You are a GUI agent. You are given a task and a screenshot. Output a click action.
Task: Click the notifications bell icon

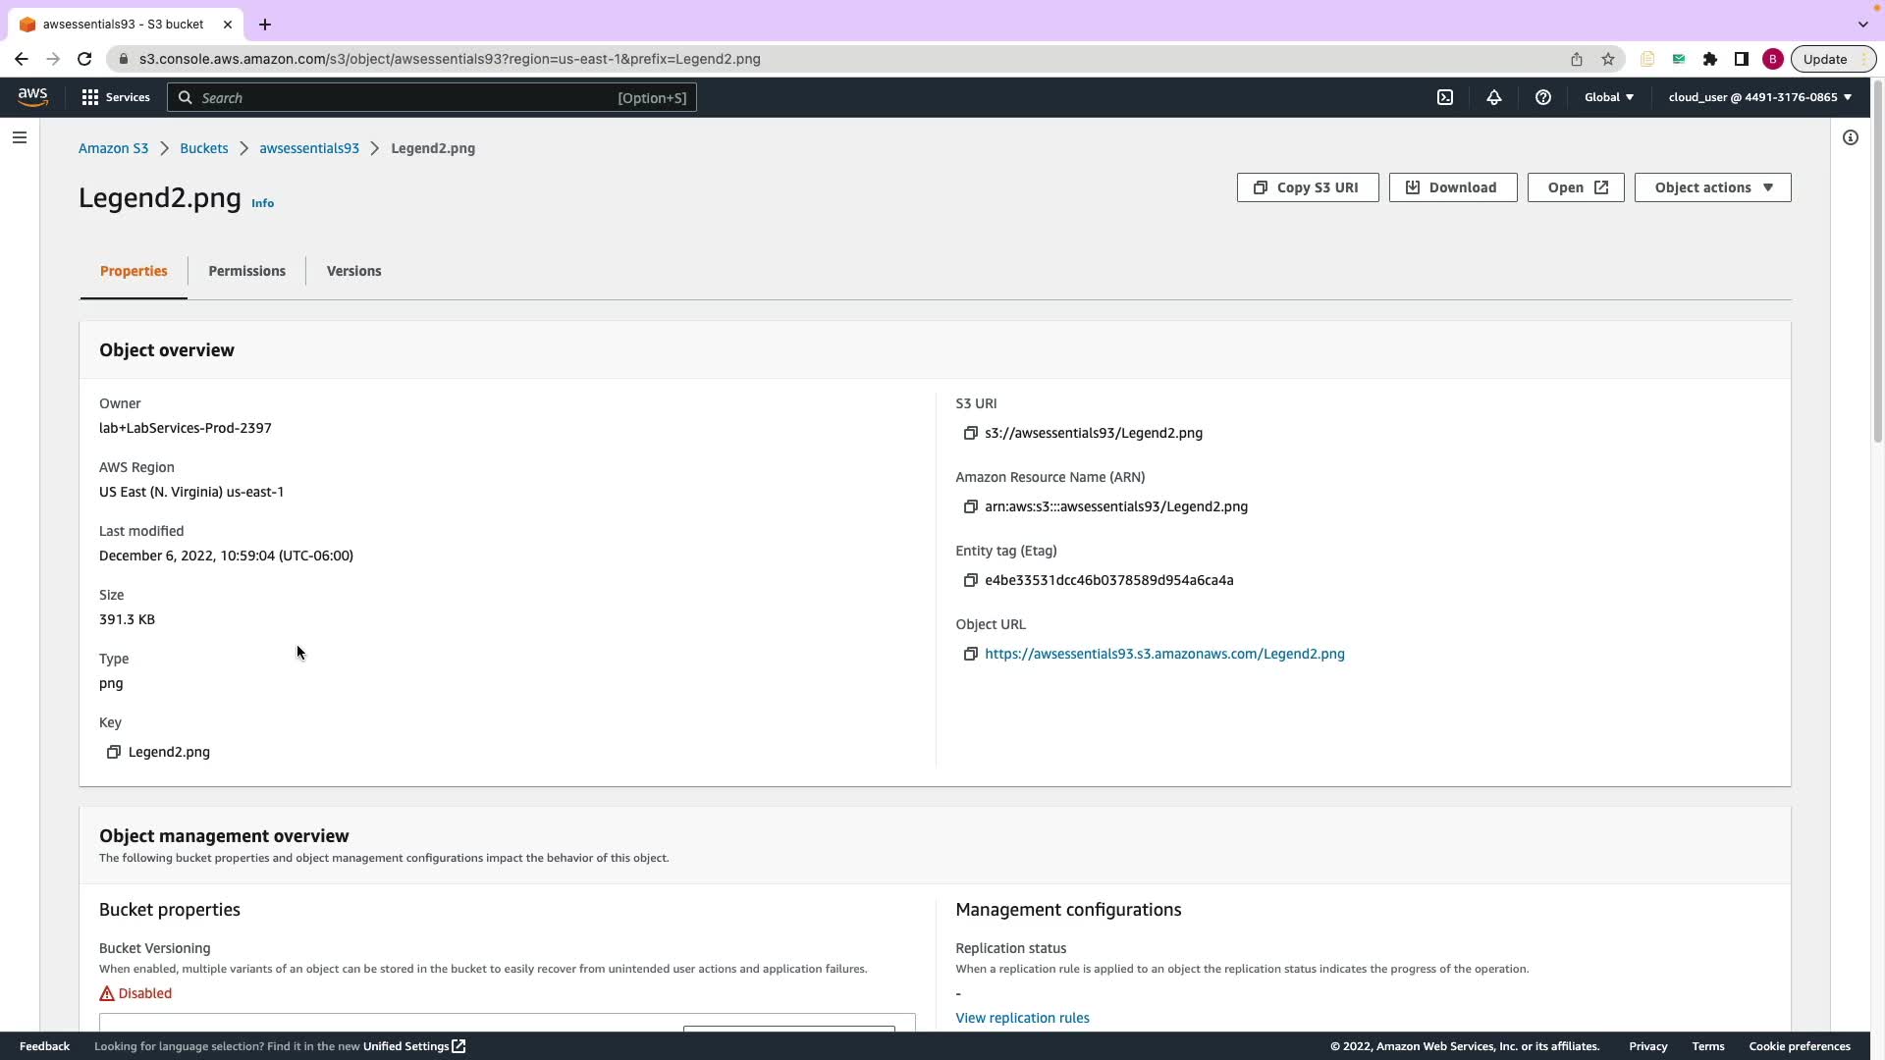(x=1493, y=97)
